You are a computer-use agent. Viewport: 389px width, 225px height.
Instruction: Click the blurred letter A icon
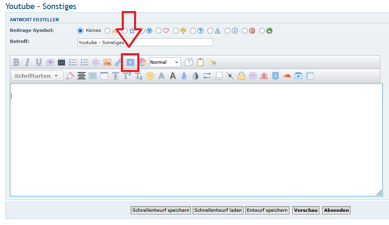161,76
